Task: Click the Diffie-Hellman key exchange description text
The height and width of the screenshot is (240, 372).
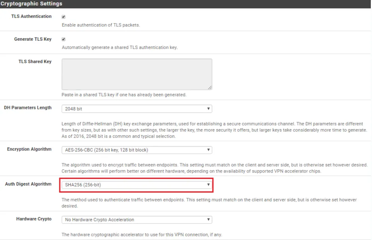Action: coord(214,130)
